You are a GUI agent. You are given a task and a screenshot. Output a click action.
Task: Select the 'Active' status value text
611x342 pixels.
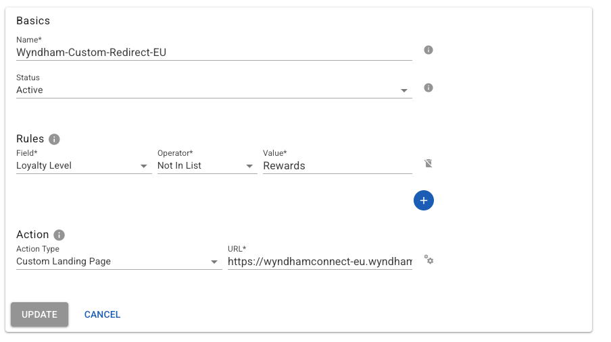click(x=30, y=90)
